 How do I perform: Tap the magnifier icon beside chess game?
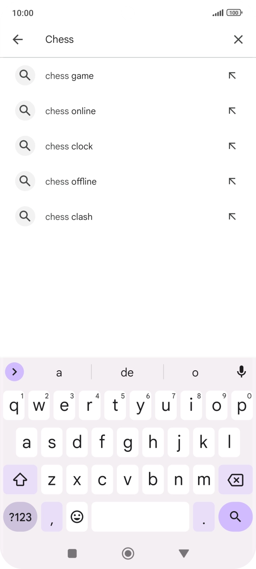point(25,75)
